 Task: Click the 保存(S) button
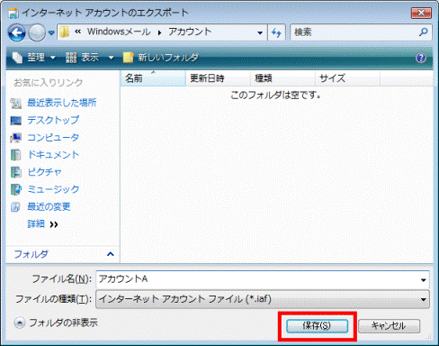click(317, 326)
